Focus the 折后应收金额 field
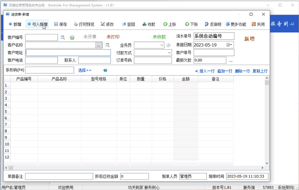 135,177
